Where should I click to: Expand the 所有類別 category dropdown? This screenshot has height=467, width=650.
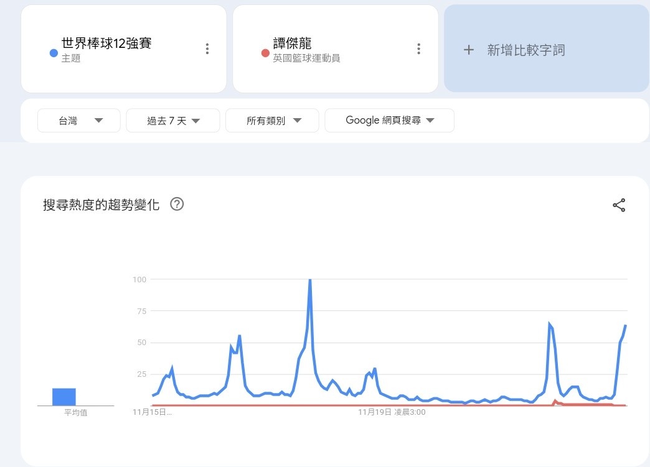[x=272, y=121]
